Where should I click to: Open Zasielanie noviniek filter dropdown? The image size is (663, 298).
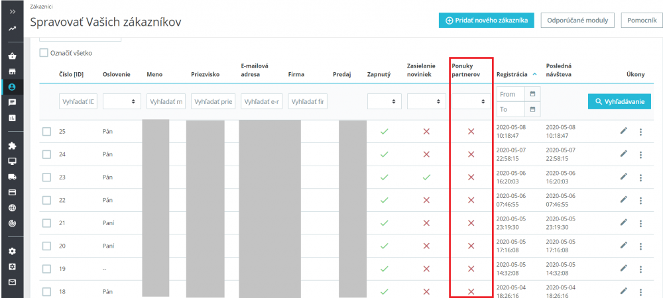click(x=426, y=101)
